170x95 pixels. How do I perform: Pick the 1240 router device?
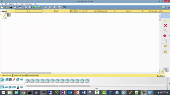click(x=57, y=81)
